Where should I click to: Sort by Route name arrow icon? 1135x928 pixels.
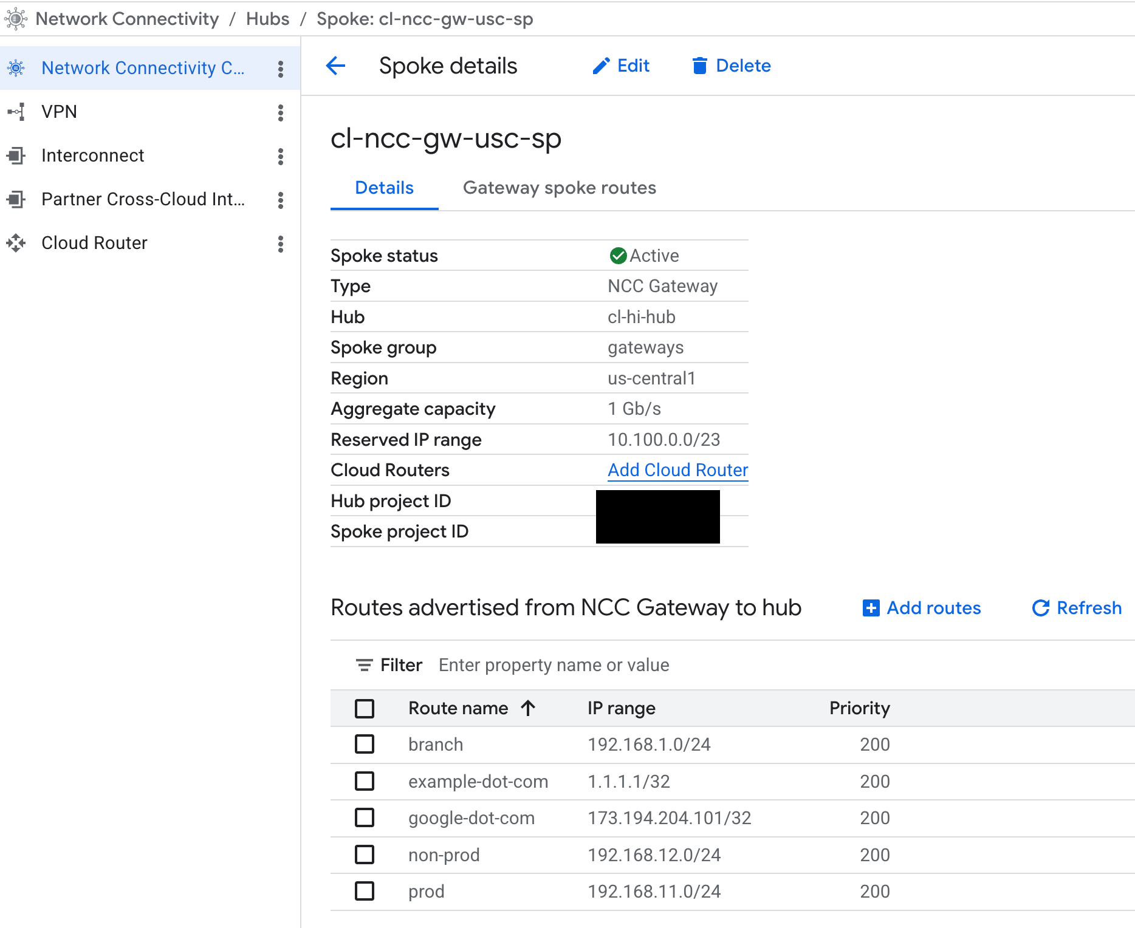pyautogui.click(x=528, y=708)
